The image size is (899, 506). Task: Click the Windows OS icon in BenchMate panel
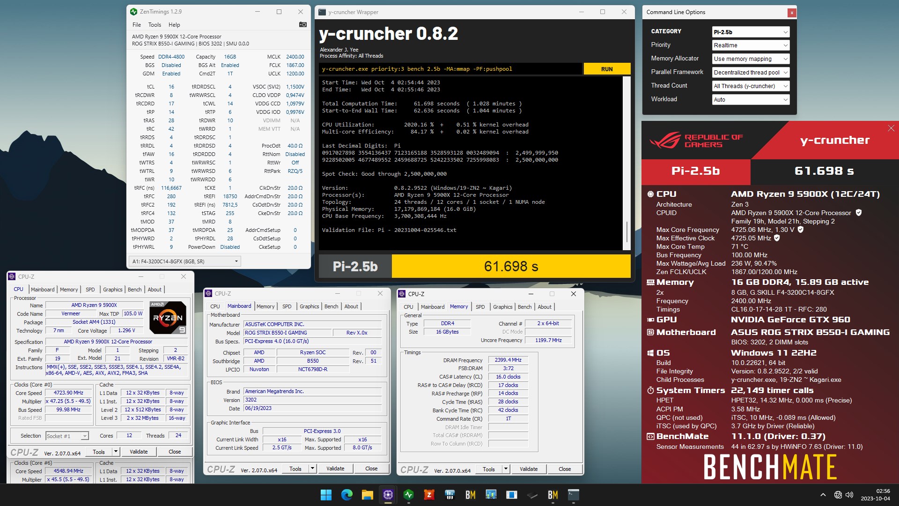click(650, 353)
